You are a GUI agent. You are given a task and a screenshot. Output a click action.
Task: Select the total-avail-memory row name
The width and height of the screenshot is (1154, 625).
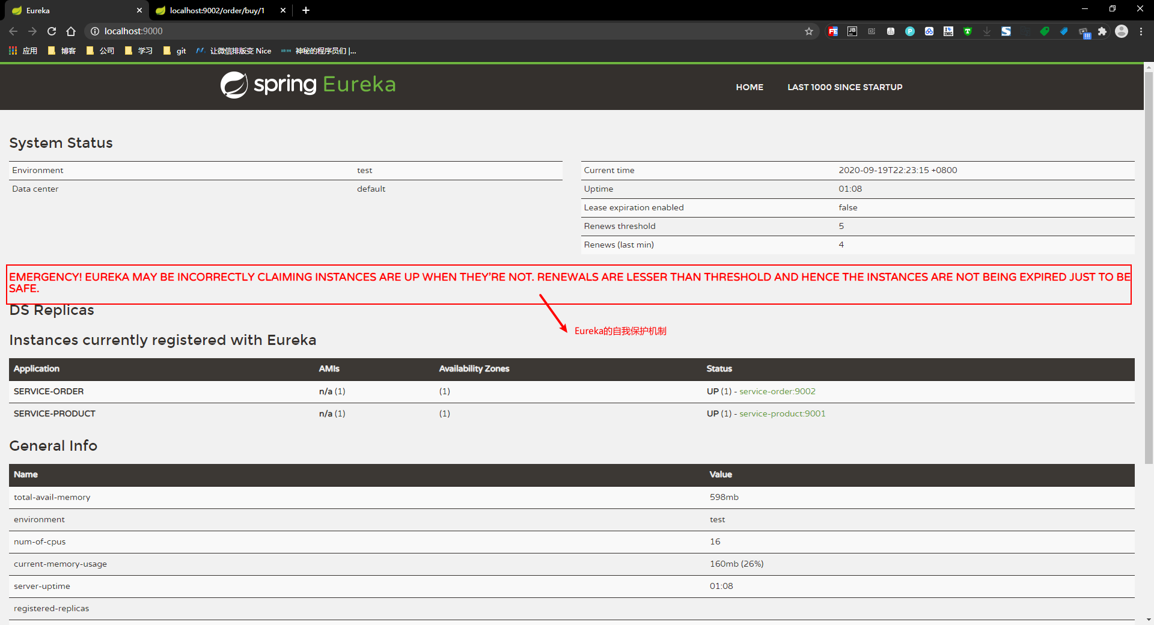pyautogui.click(x=52, y=497)
